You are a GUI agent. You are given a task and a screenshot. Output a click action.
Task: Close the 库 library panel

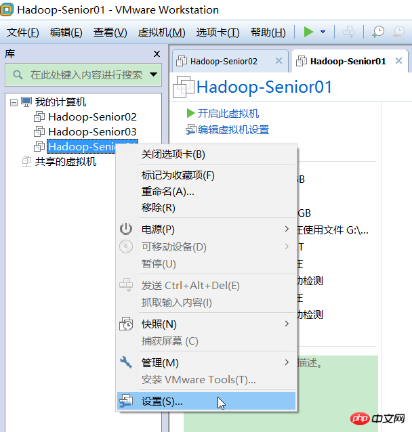[x=157, y=53]
